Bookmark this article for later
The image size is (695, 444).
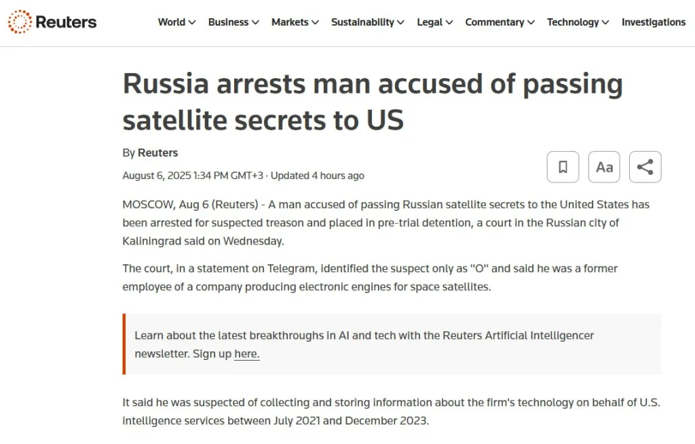[x=563, y=167]
